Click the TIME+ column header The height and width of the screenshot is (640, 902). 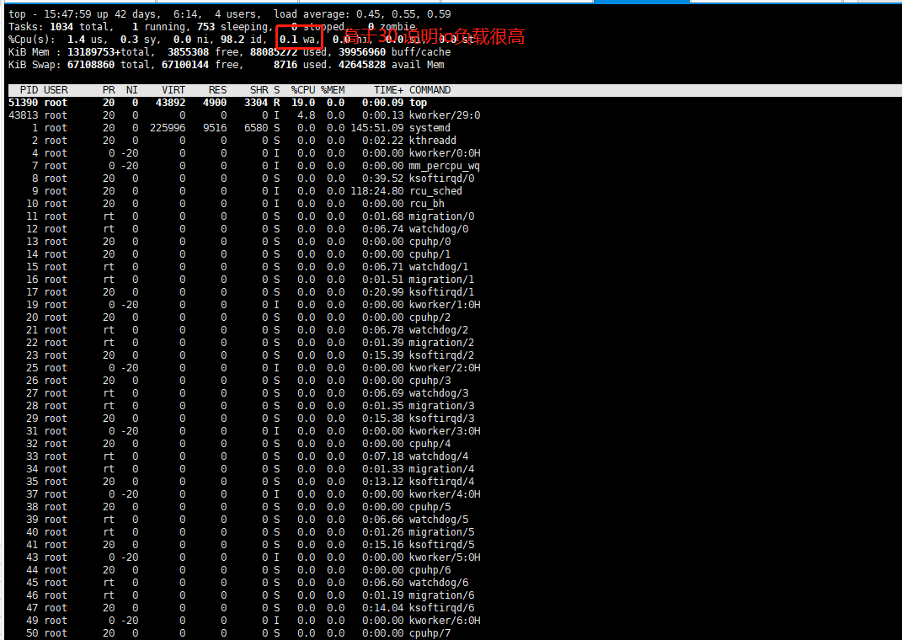coord(389,90)
